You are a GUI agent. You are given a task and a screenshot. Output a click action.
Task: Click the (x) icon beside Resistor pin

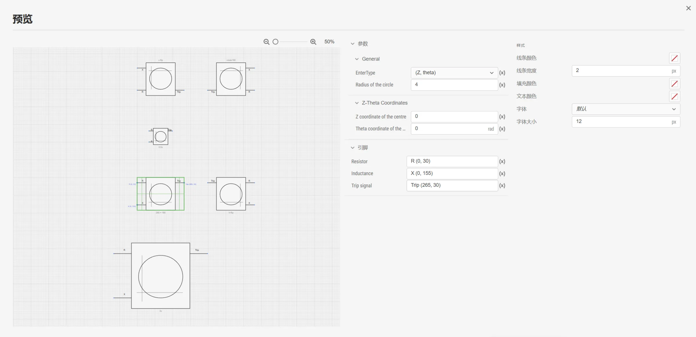pos(502,162)
